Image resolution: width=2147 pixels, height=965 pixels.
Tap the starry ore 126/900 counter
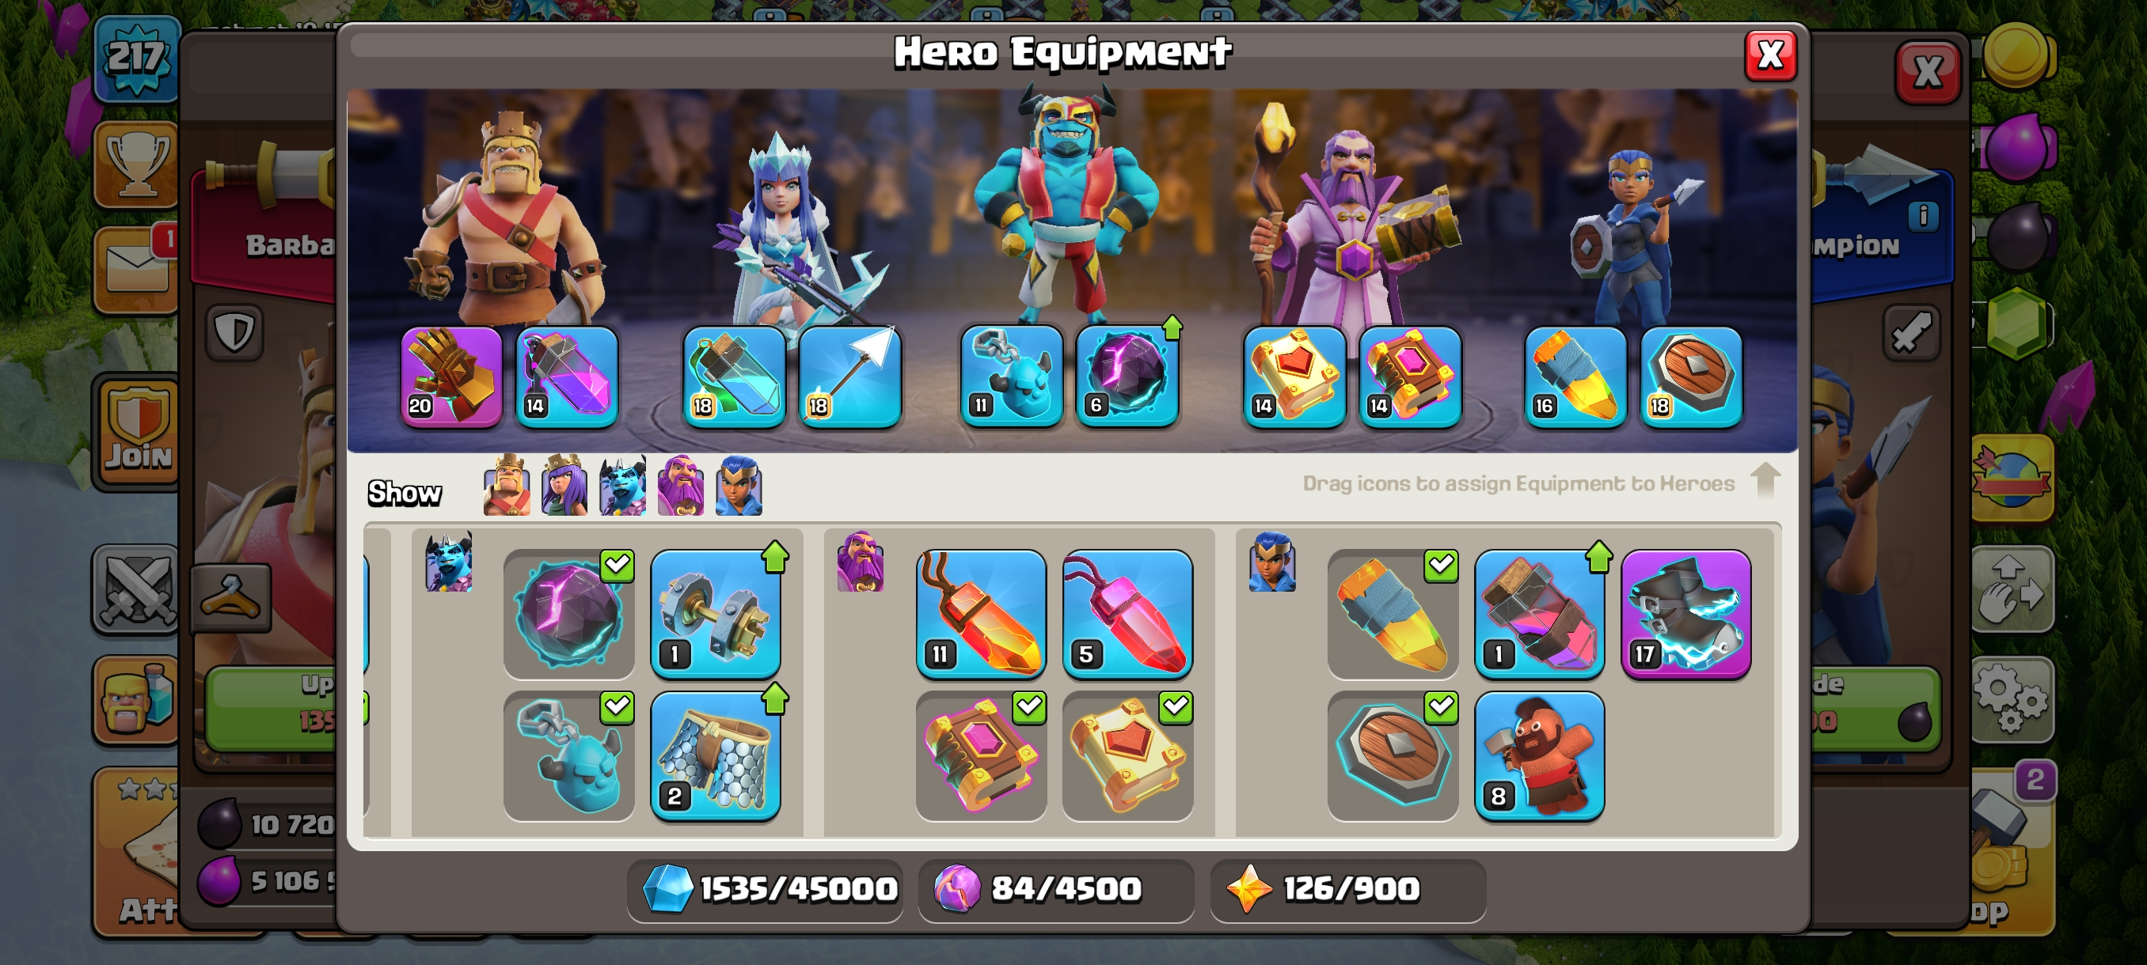tap(1347, 889)
